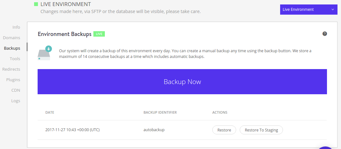Click the green LIVE badge
341x149 pixels.
point(99,34)
